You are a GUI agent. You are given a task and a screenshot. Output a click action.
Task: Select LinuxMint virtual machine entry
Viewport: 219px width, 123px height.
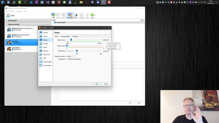point(22,42)
